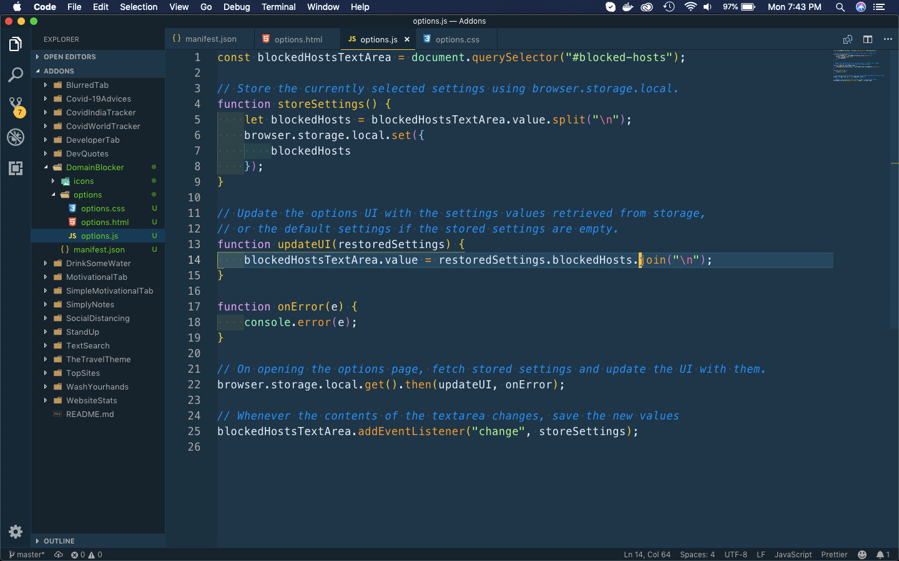Click the Wi-Fi menu bar icon
The image size is (899, 561).
point(690,7)
